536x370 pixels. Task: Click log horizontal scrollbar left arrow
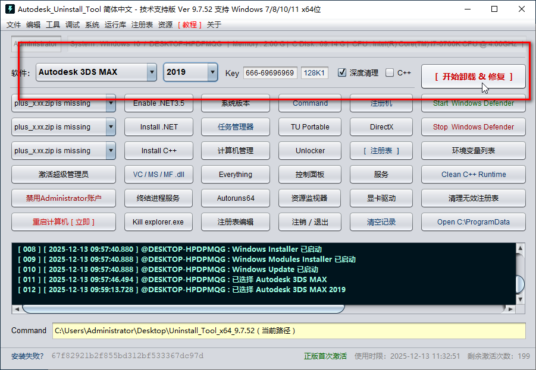17,309
